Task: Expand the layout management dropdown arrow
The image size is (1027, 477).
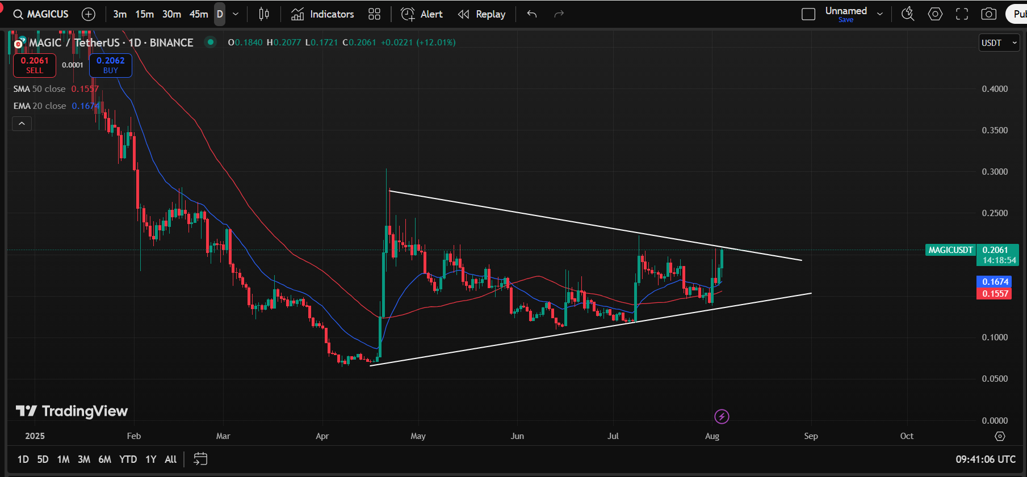Action: click(x=880, y=14)
